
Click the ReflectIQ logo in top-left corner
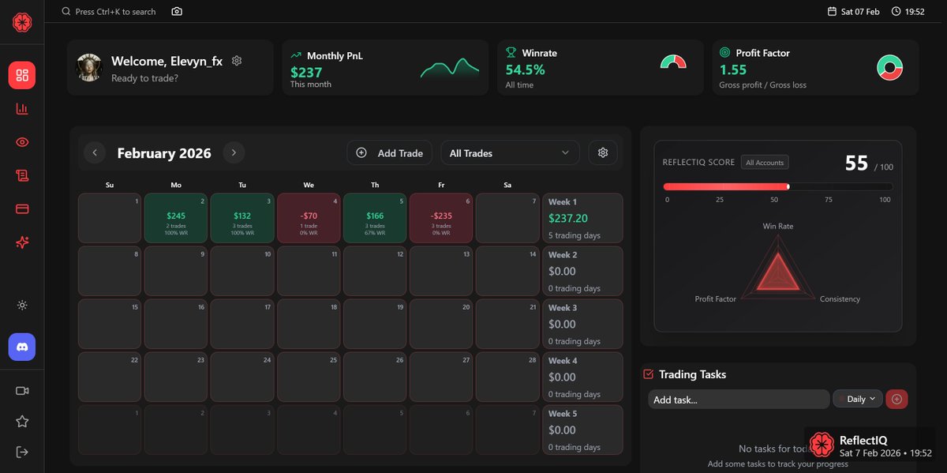tap(22, 22)
